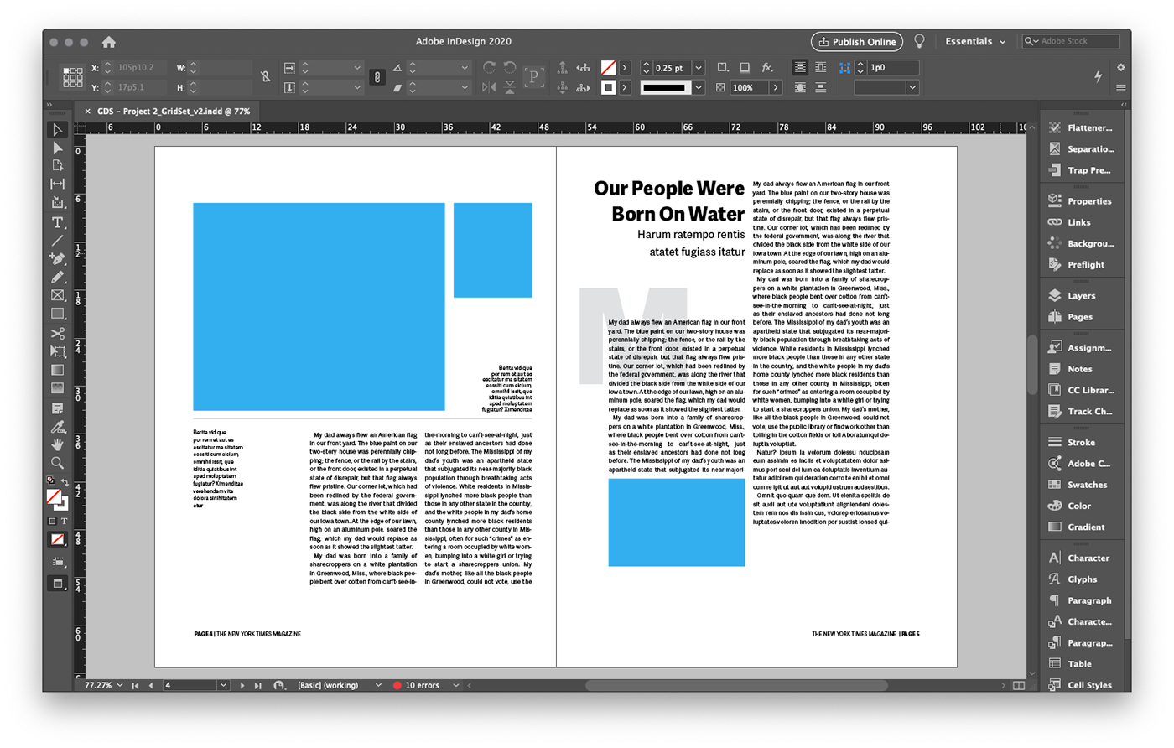Select the Direct Selection tool
Viewport: 1174px width, 748px height.
57,148
